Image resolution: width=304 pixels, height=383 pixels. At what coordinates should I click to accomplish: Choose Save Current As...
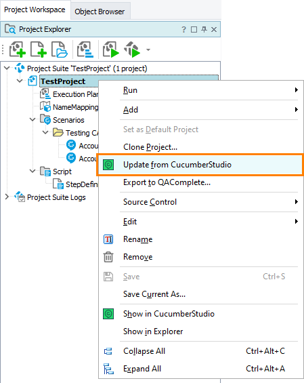201,294
